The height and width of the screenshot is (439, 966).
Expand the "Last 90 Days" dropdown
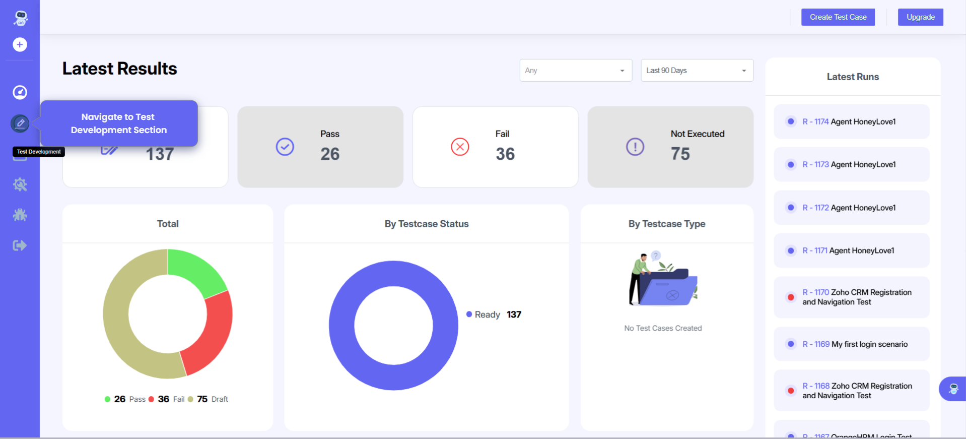tap(697, 71)
